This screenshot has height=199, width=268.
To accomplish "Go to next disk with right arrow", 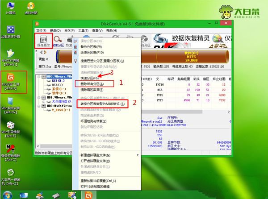I will coord(45,52).
